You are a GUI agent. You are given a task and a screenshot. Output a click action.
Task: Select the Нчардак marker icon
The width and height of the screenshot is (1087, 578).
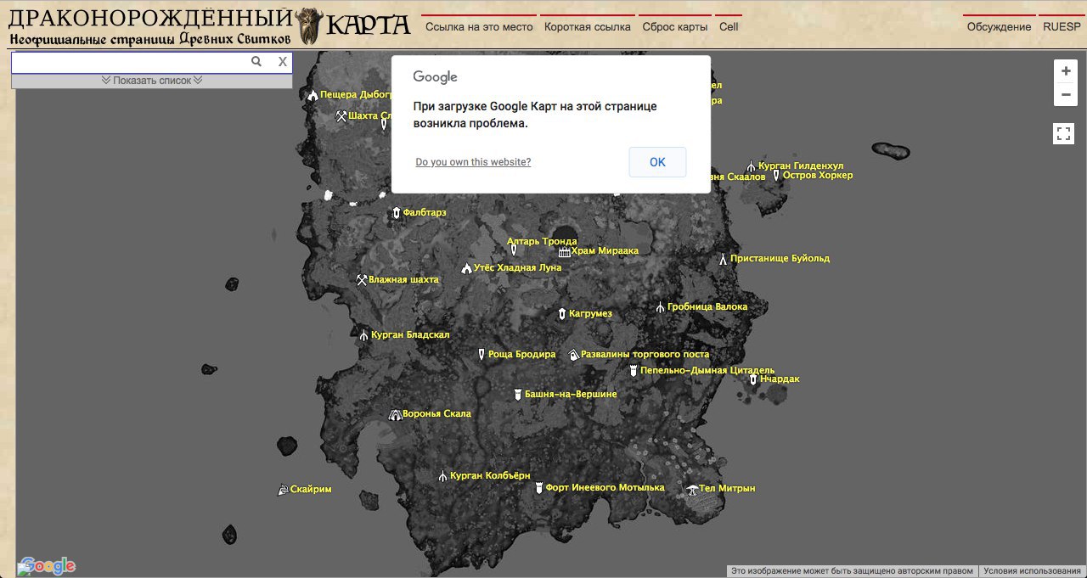(752, 379)
